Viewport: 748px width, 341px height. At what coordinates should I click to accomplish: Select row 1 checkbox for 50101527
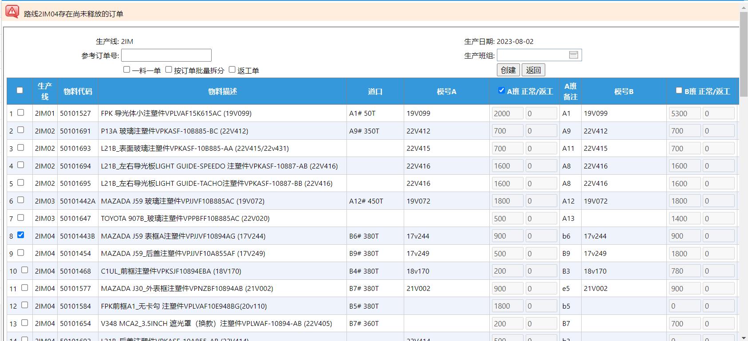click(x=20, y=113)
